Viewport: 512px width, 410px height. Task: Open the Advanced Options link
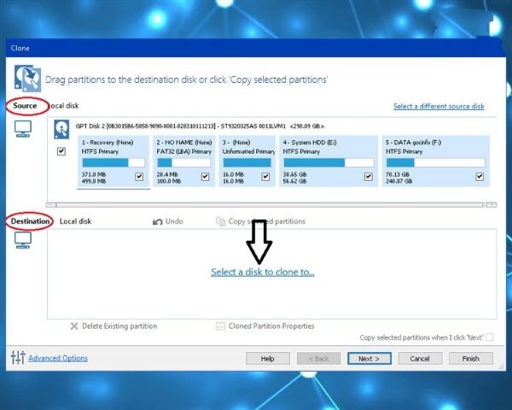pyautogui.click(x=58, y=358)
